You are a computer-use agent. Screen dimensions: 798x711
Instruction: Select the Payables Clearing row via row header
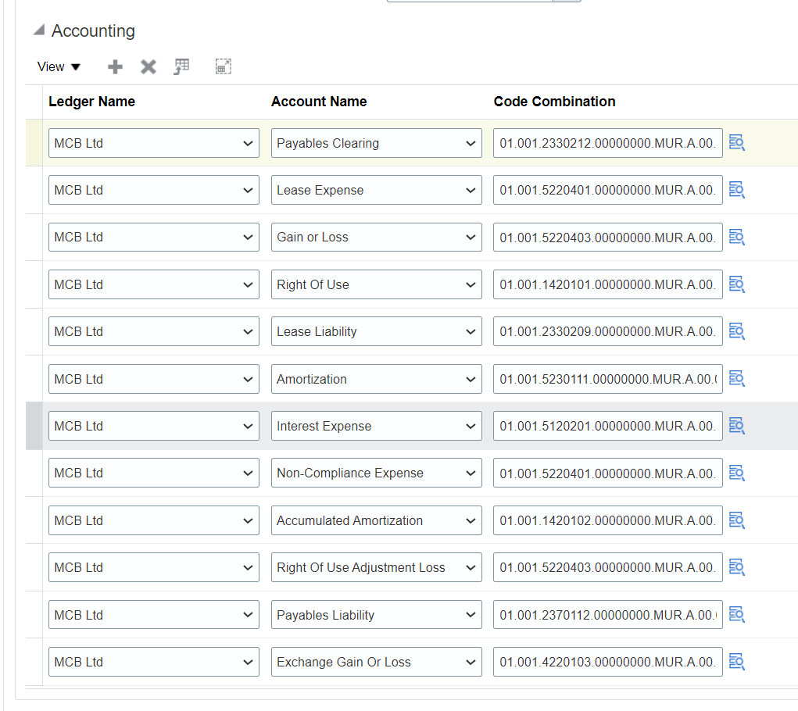pos(34,143)
